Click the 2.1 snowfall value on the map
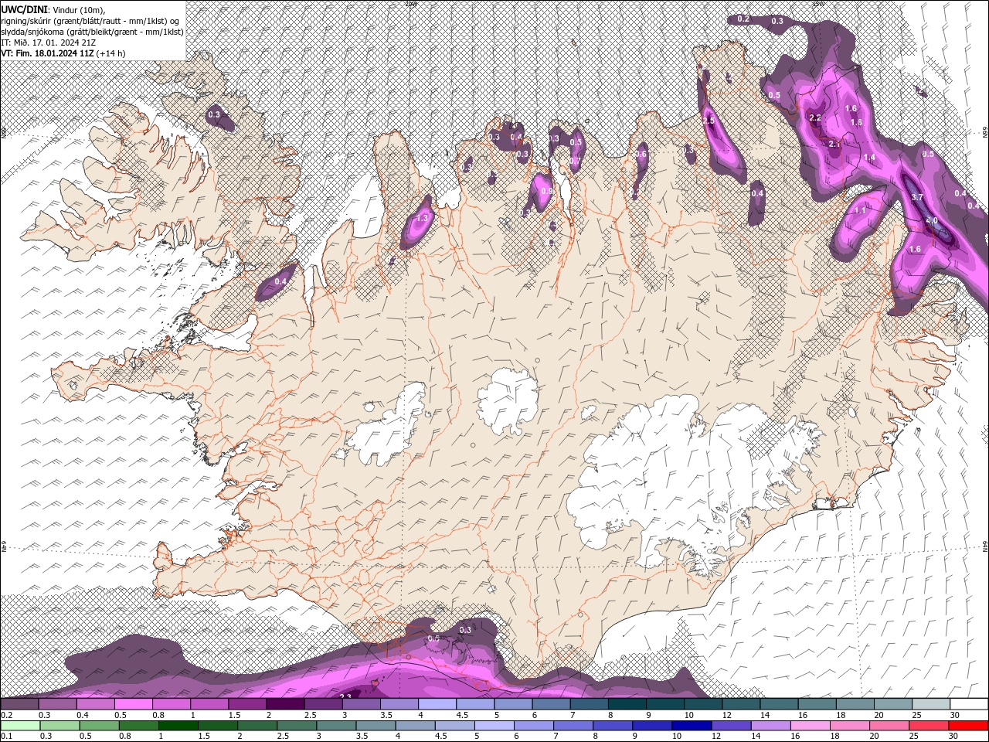The height and width of the screenshot is (742, 989). [834, 143]
